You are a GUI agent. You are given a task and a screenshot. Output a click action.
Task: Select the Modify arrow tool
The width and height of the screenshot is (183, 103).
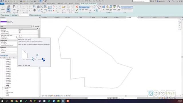(x=3, y=8)
